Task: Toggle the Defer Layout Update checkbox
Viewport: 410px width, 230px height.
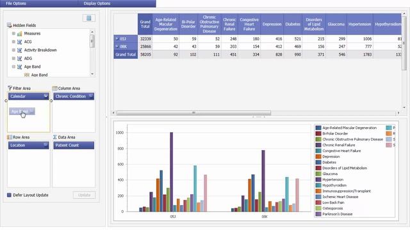Action: tap(9, 195)
